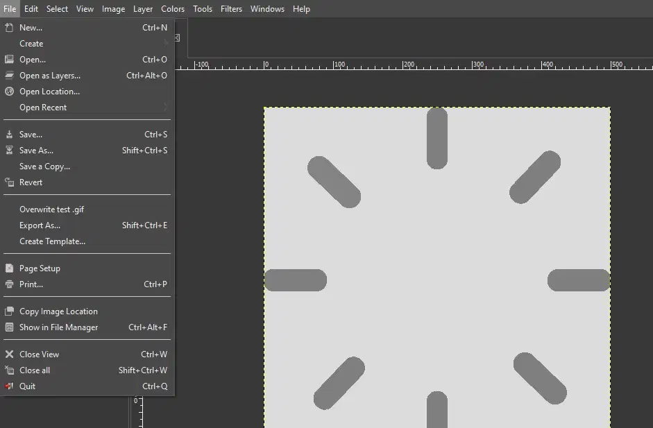Click the top vertical spinner bar on canvas

coord(437,138)
